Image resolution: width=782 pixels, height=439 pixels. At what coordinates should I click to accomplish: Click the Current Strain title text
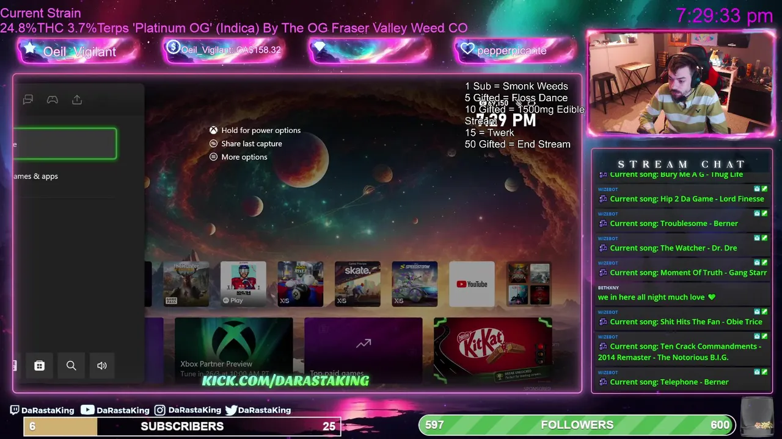40,13
